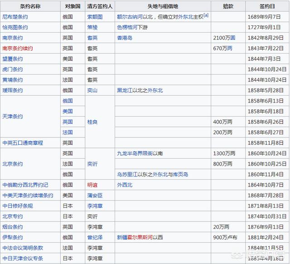Viewport: 290px width, 264px height.
Task: Open the 外西北 link
Action: click(x=125, y=185)
